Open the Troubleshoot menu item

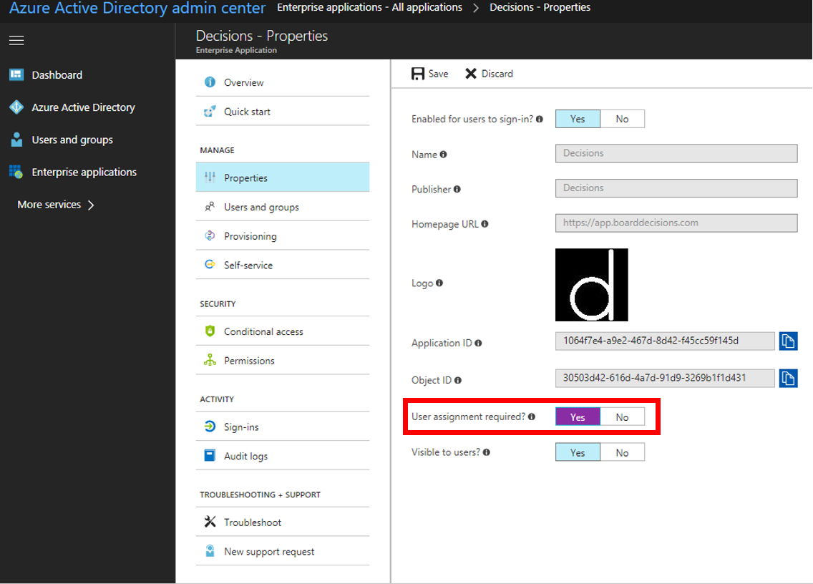click(283, 522)
